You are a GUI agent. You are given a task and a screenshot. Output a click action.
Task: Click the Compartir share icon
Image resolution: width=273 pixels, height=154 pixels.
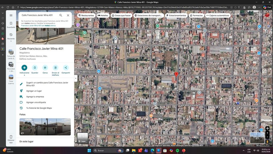pos(66,68)
